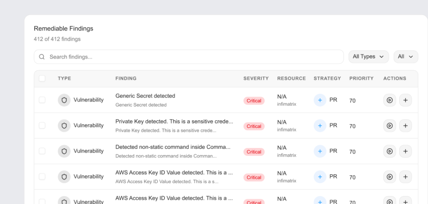Click the plus action for Generic Secret row

405,100
